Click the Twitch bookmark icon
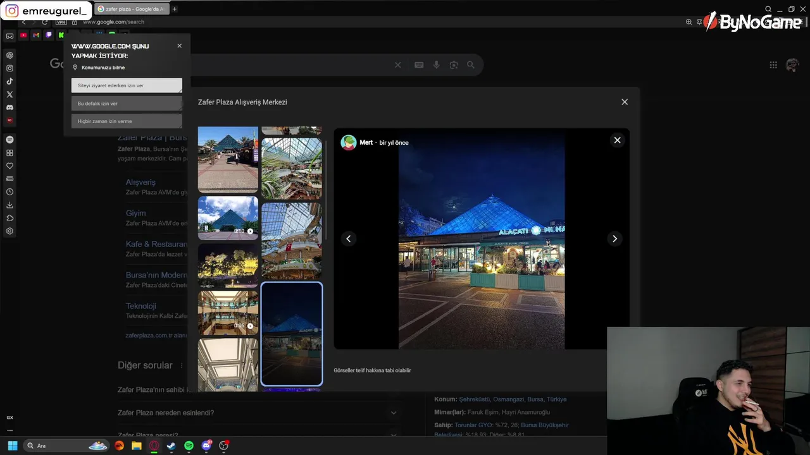810x455 pixels. click(49, 35)
